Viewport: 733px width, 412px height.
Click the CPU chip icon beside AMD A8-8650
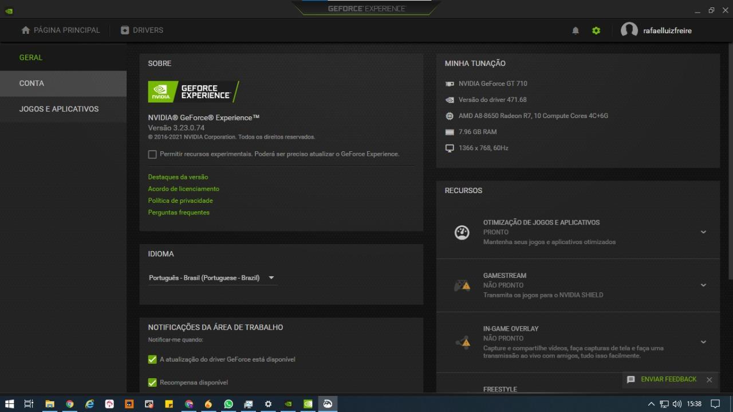point(450,116)
